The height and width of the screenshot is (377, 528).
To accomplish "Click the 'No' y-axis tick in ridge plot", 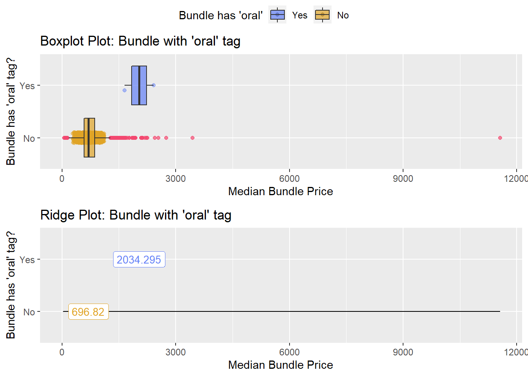I will 29,312.
